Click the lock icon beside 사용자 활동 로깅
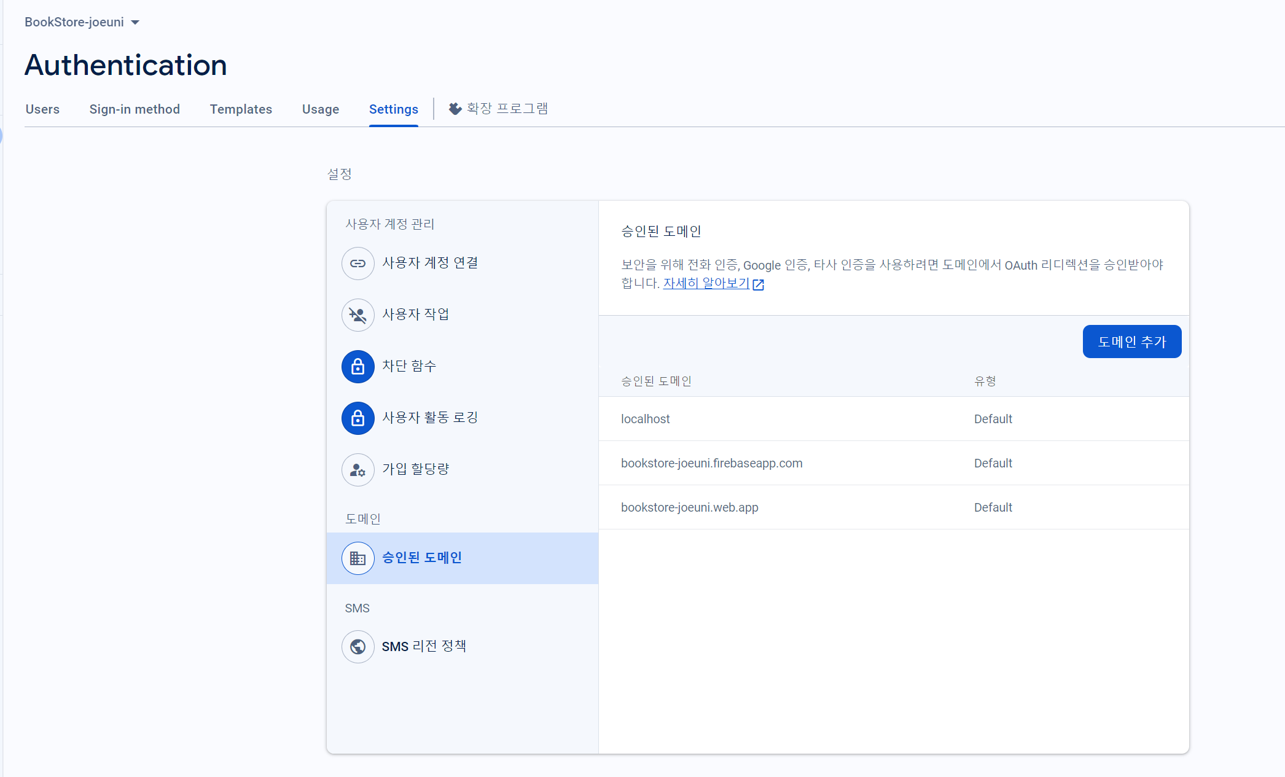This screenshot has height=777, width=1285. click(x=357, y=418)
